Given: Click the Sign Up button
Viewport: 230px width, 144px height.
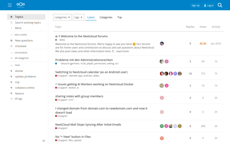Looking at the screenshot, I should [195, 5].
